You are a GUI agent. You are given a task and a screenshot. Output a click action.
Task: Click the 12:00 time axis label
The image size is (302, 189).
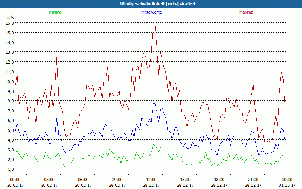point(151,180)
